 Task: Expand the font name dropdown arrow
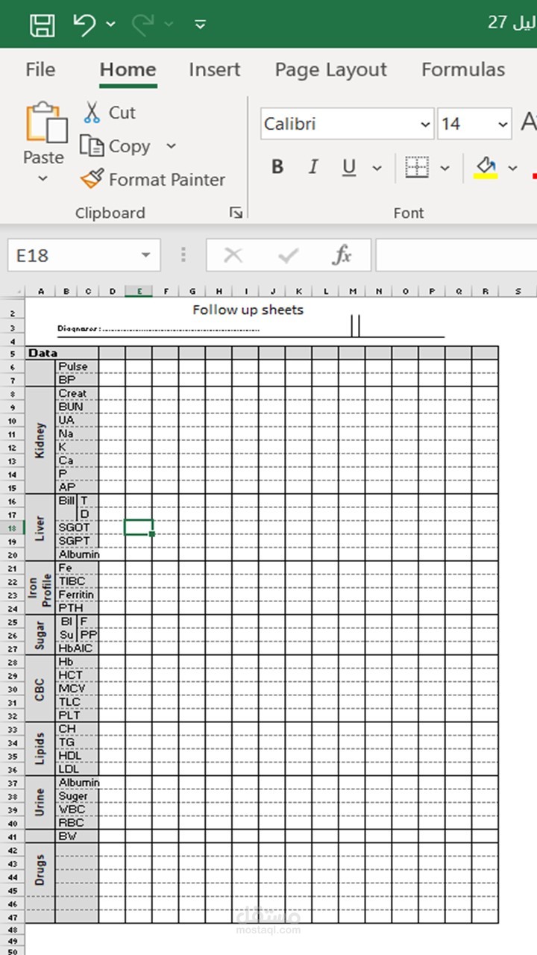click(x=425, y=125)
